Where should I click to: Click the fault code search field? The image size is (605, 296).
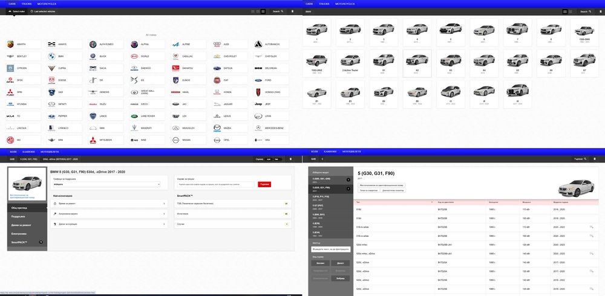pyautogui.click(x=216, y=185)
